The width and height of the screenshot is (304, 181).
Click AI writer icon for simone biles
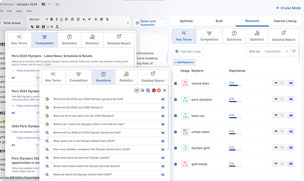[291, 83]
